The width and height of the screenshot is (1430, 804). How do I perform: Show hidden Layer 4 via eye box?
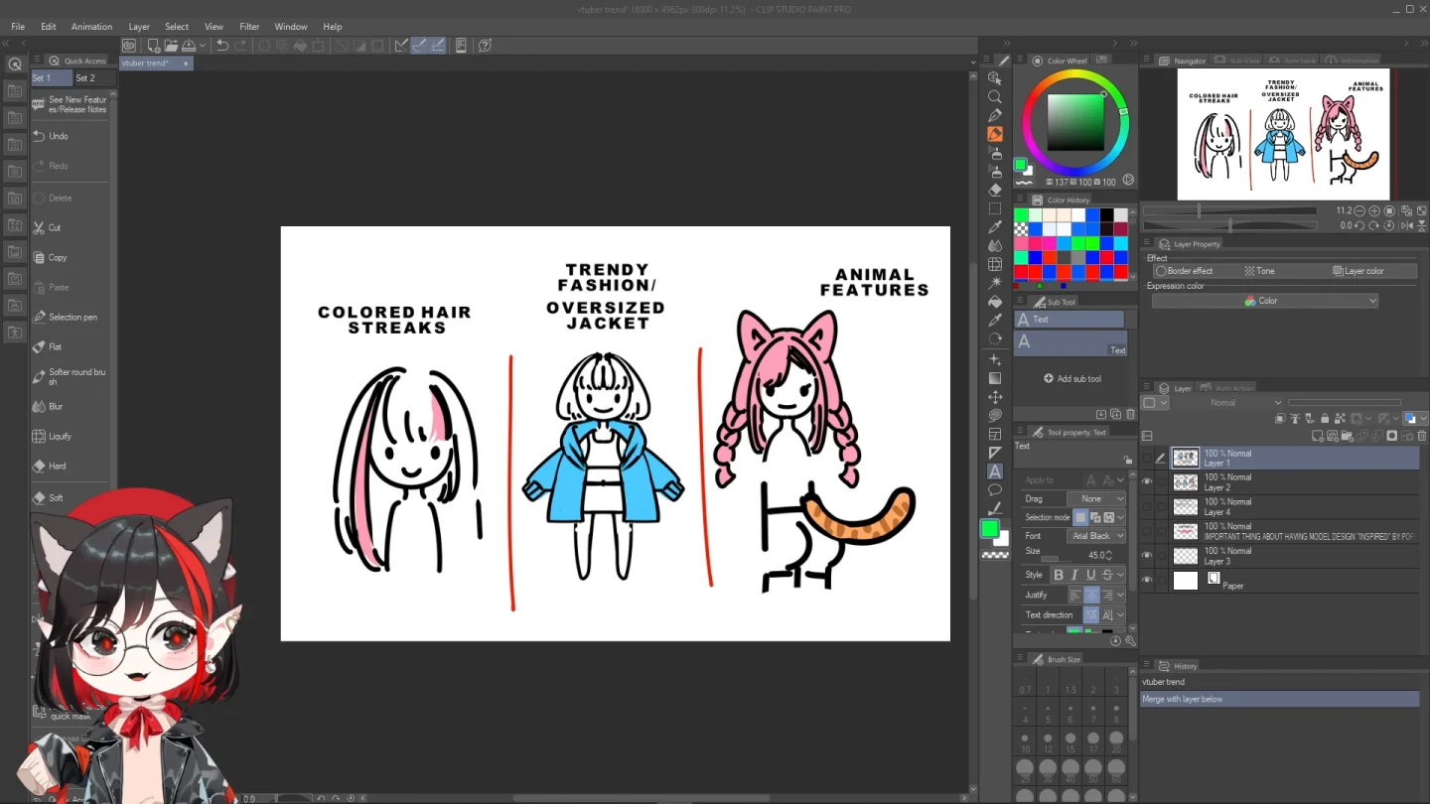[x=1147, y=507]
